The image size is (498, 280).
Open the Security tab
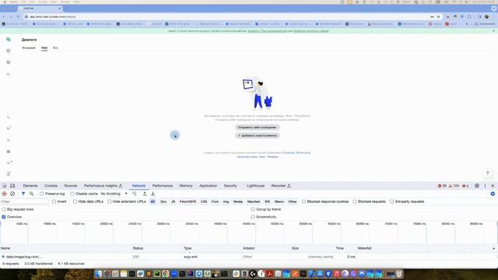230,186
